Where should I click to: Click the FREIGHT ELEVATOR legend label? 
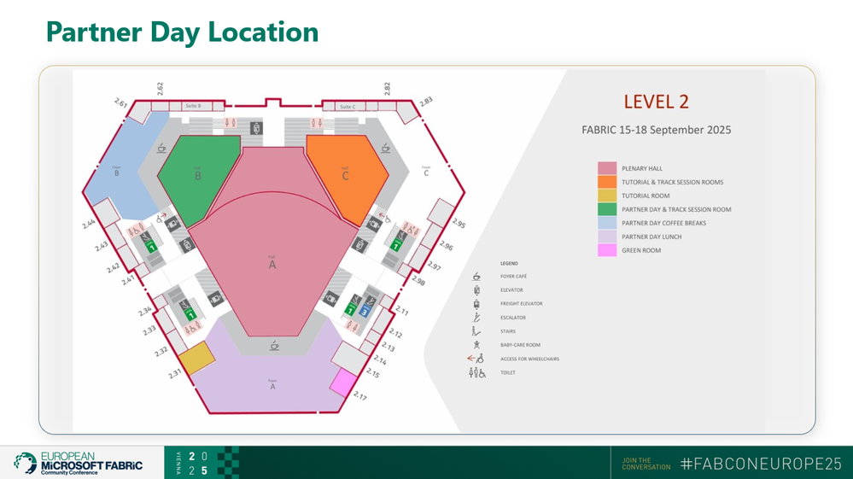pos(522,304)
